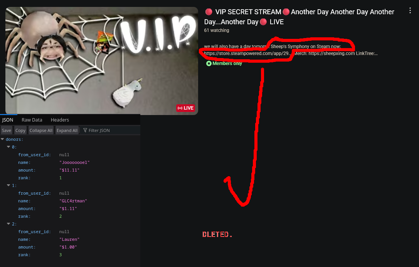Viewport: 419px width, 267px height.
Task: Click the funnel icon in Filter JSON
Action: tap(85, 130)
